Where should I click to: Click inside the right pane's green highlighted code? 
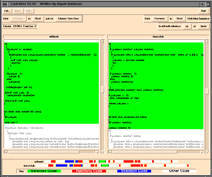156,86
